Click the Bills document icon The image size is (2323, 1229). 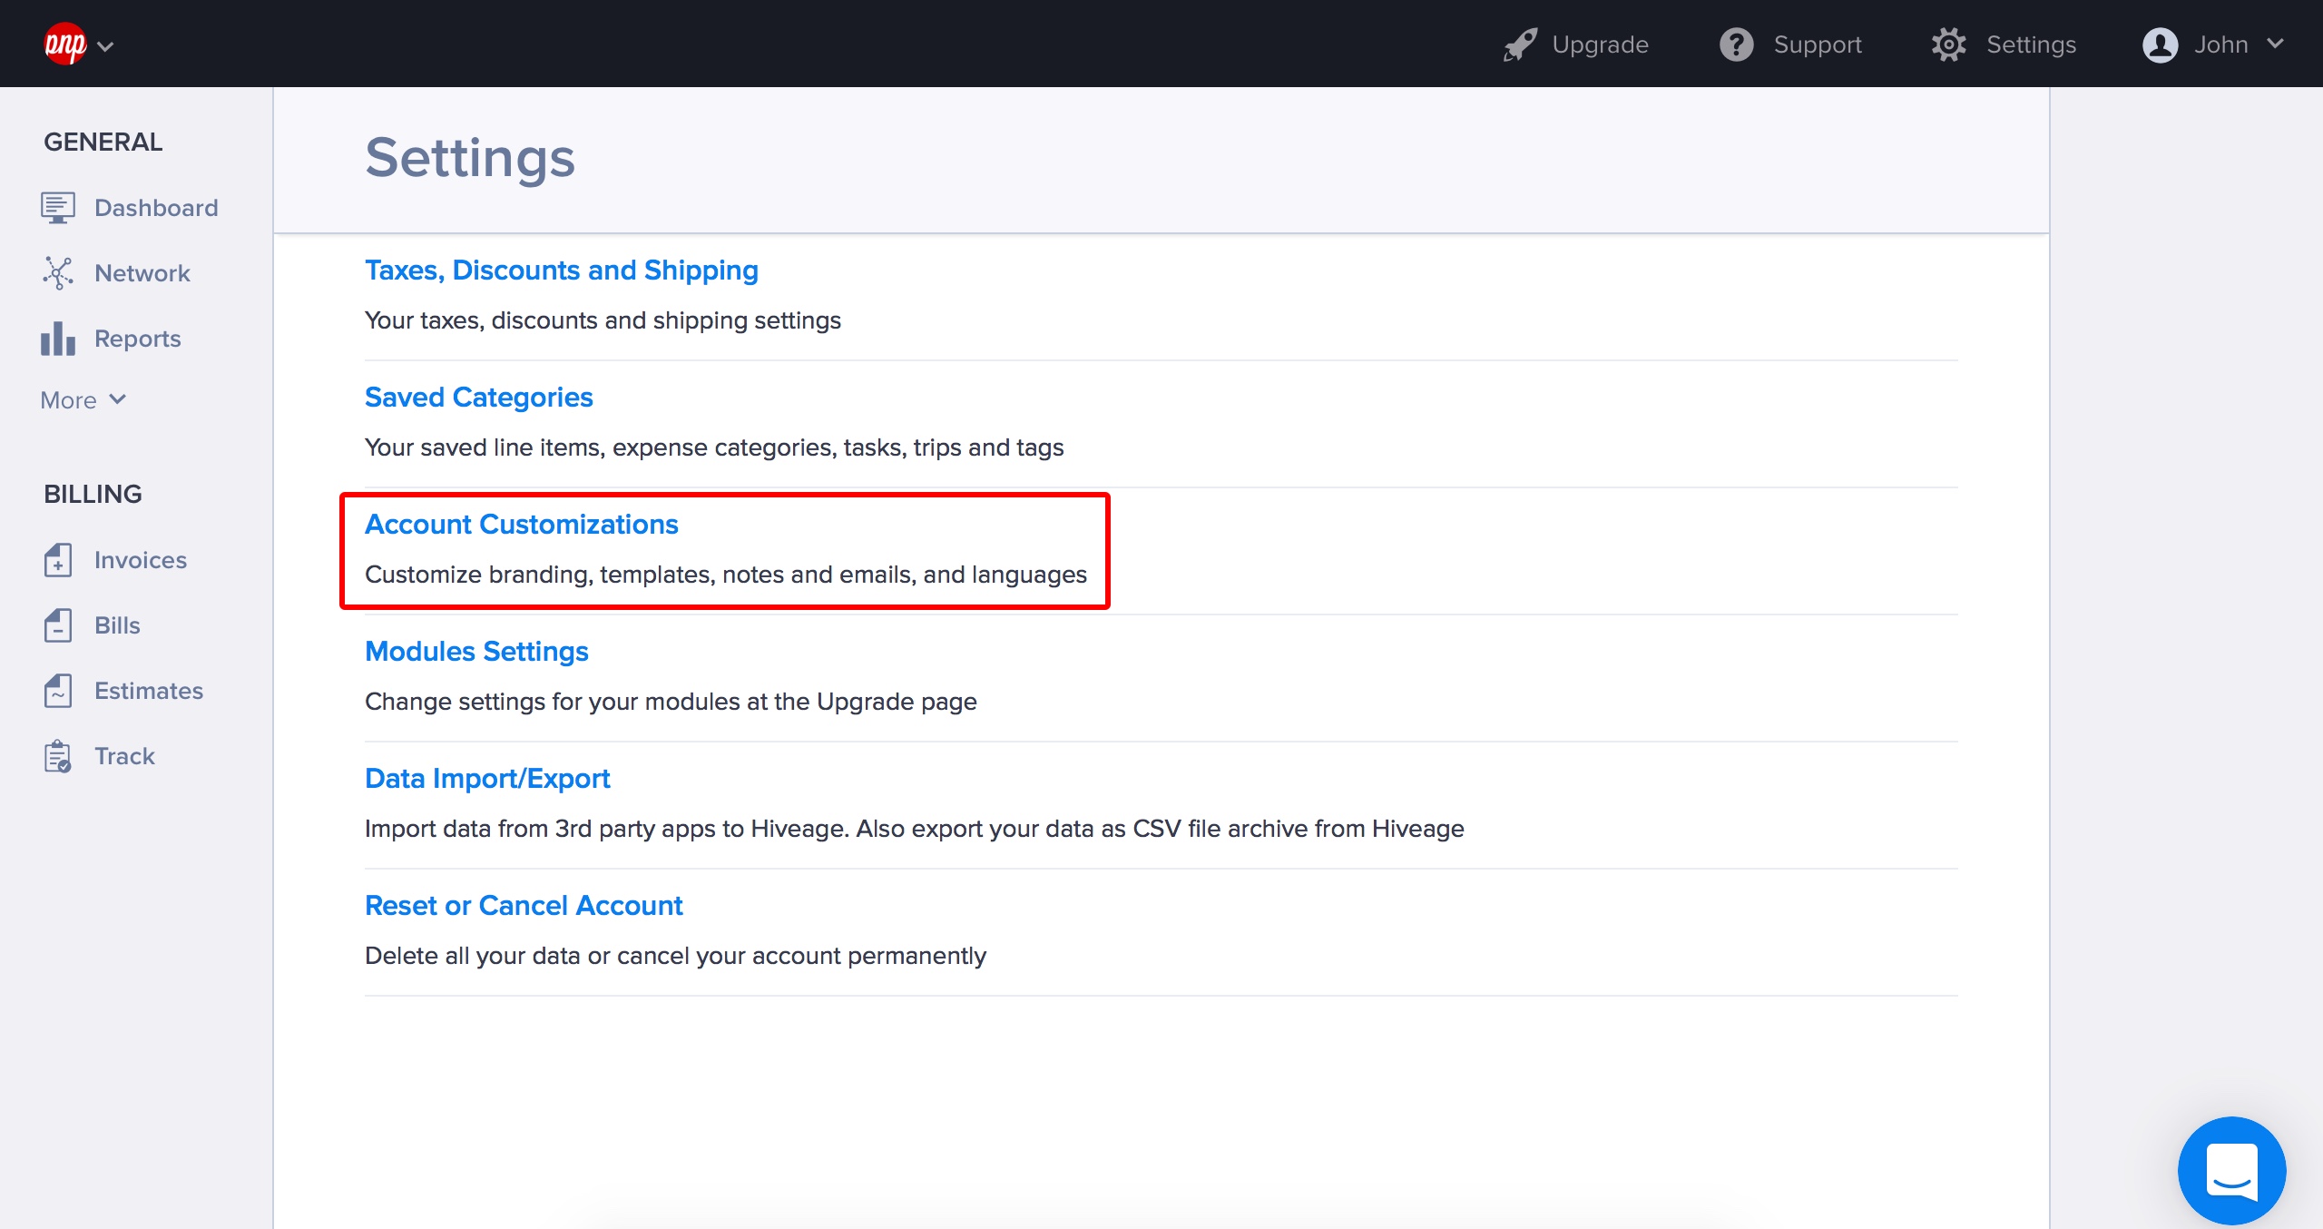pyautogui.click(x=57, y=625)
